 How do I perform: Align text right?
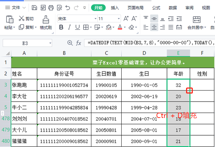[x=163, y=27]
